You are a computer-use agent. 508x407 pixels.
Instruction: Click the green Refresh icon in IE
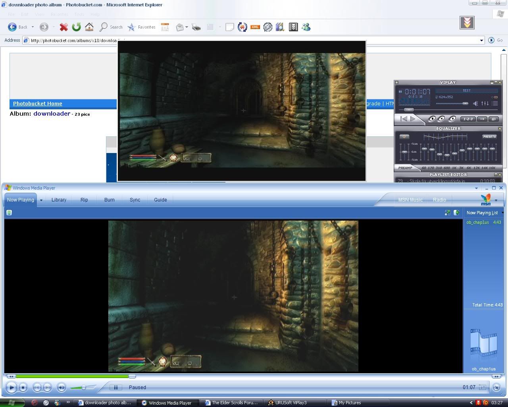tap(76, 27)
